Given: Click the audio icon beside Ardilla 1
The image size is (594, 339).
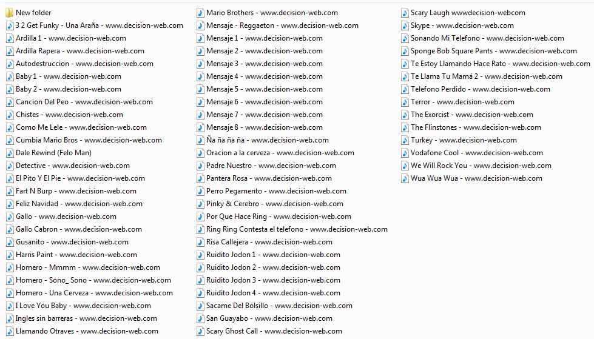Looking at the screenshot, I should click(10, 38).
